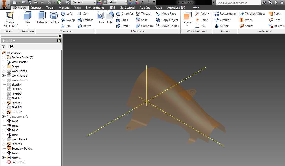Select the Thread tool

(x=143, y=14)
